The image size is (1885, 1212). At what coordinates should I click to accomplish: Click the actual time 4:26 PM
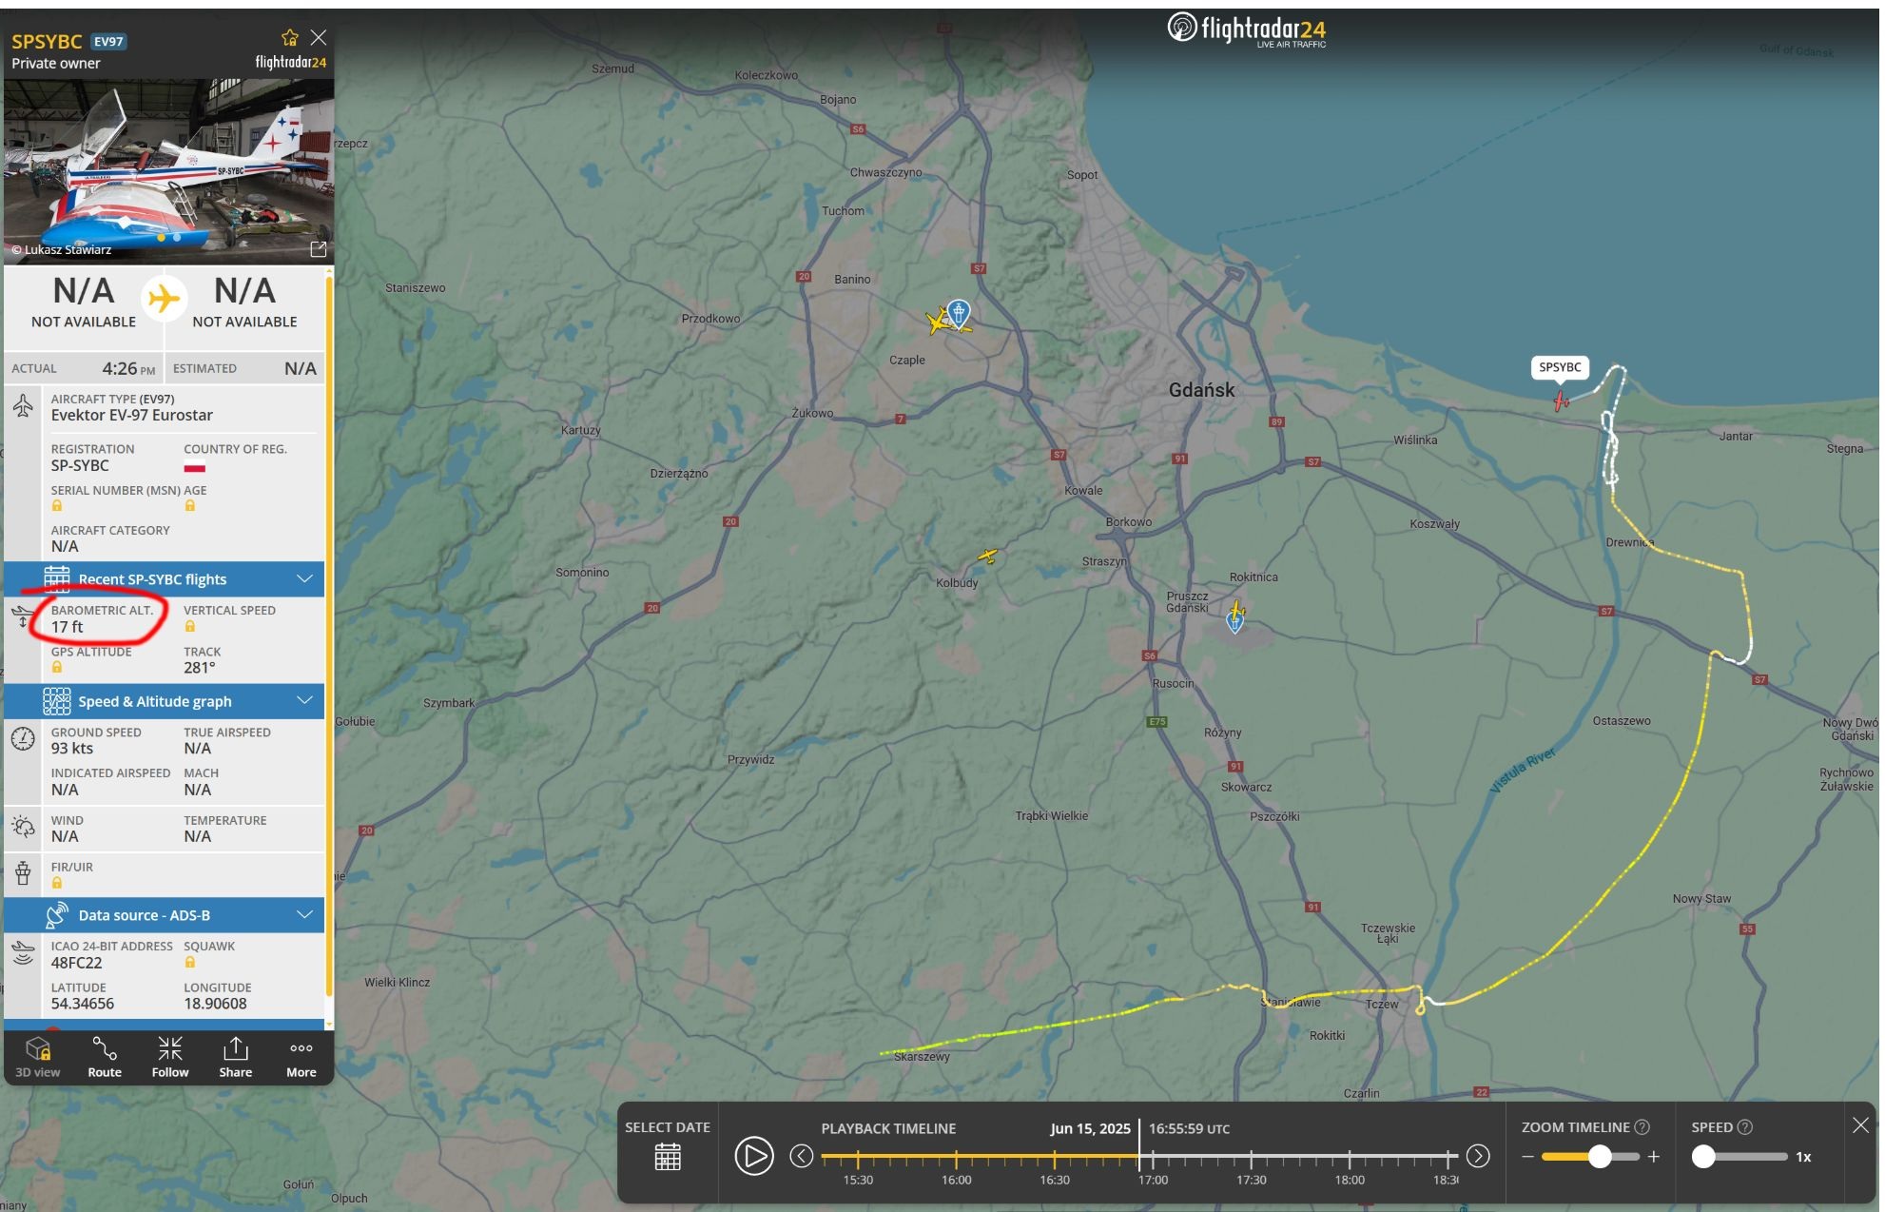click(127, 368)
